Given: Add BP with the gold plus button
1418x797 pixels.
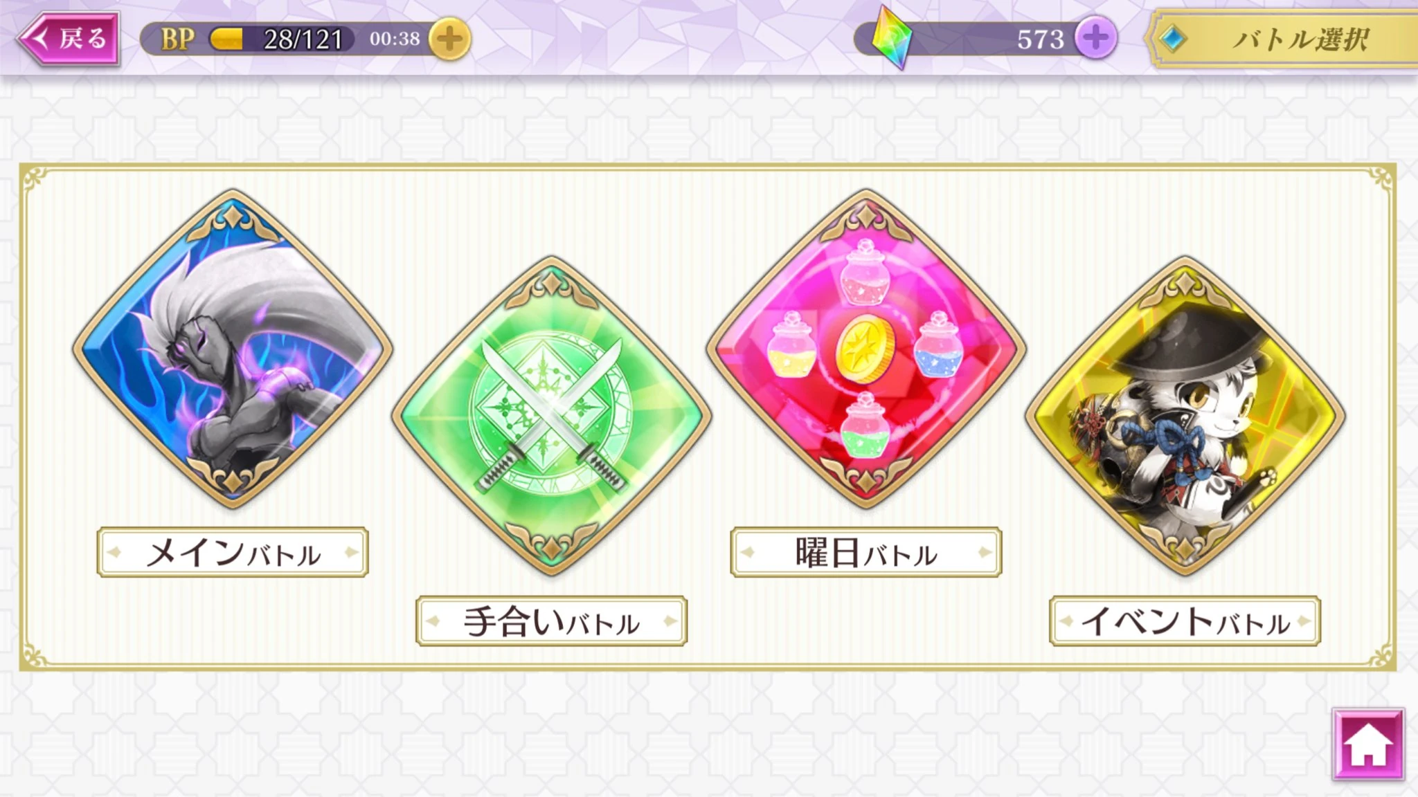Looking at the screenshot, I should (x=449, y=39).
